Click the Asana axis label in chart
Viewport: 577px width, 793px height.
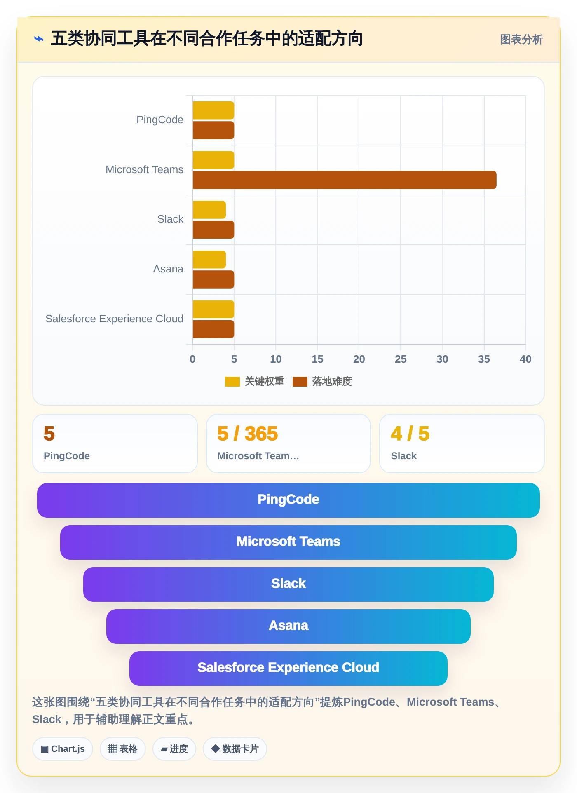pos(168,269)
